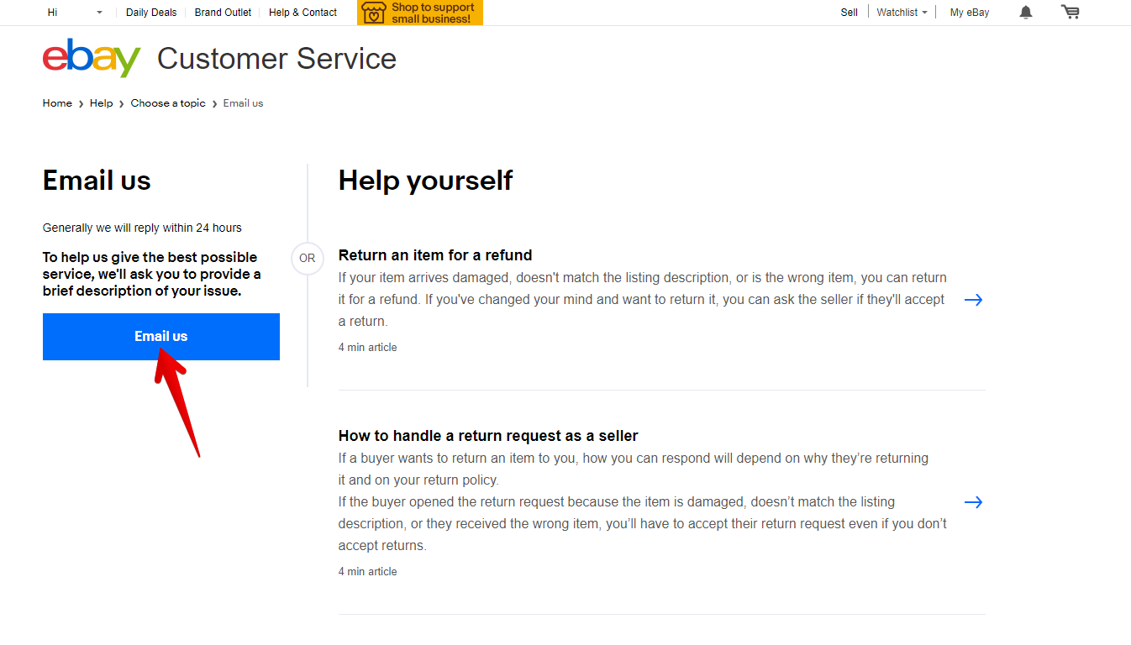
Task: Click Shop to support small business banner
Action: click(420, 13)
